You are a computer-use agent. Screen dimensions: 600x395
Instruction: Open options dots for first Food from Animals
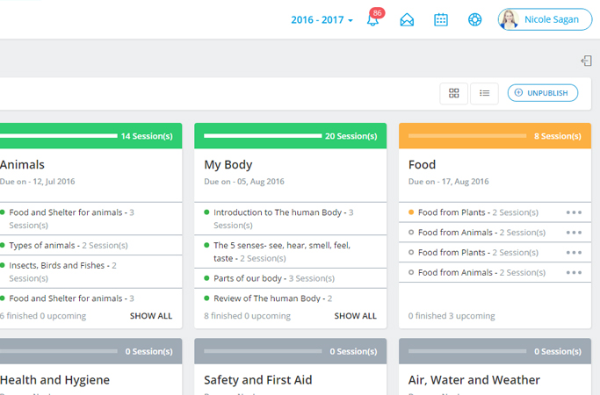574,233
